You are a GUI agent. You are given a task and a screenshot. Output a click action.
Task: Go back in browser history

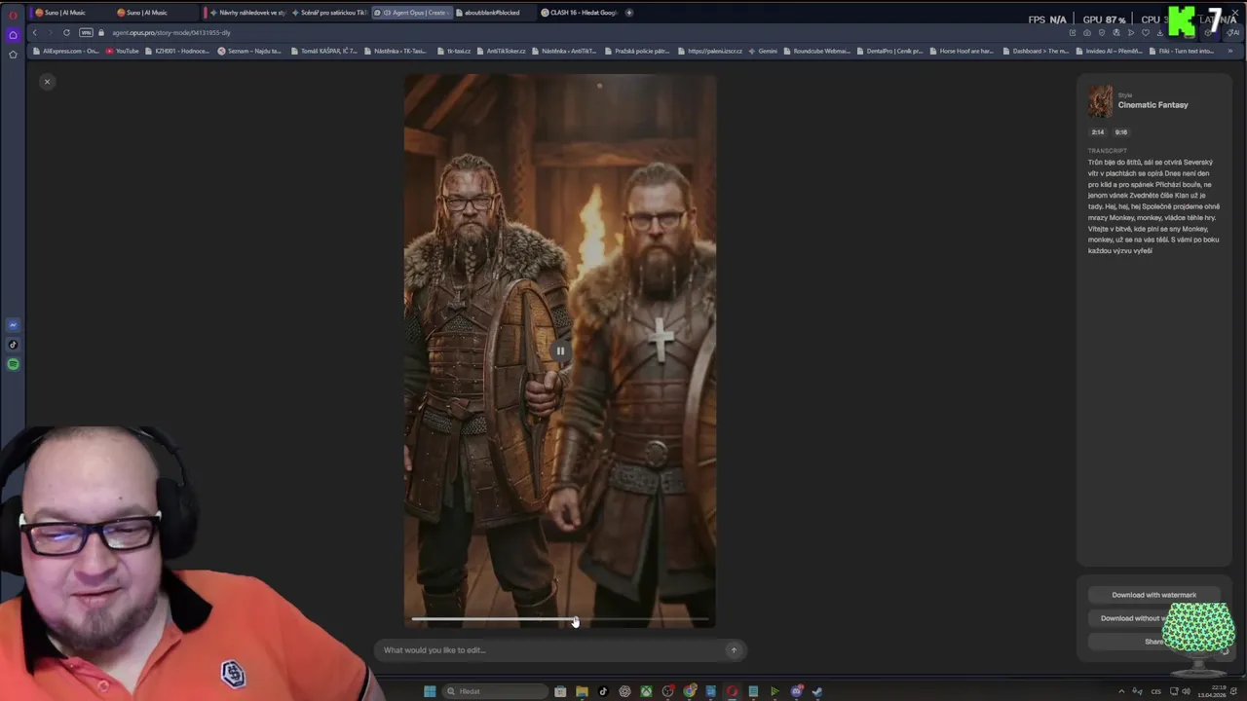tap(34, 32)
